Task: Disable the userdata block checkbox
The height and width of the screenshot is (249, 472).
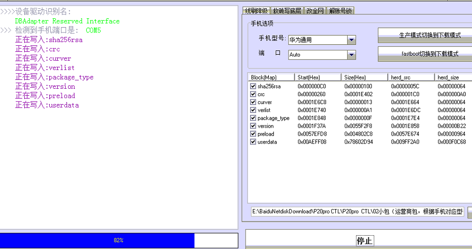Action: pyautogui.click(x=253, y=142)
